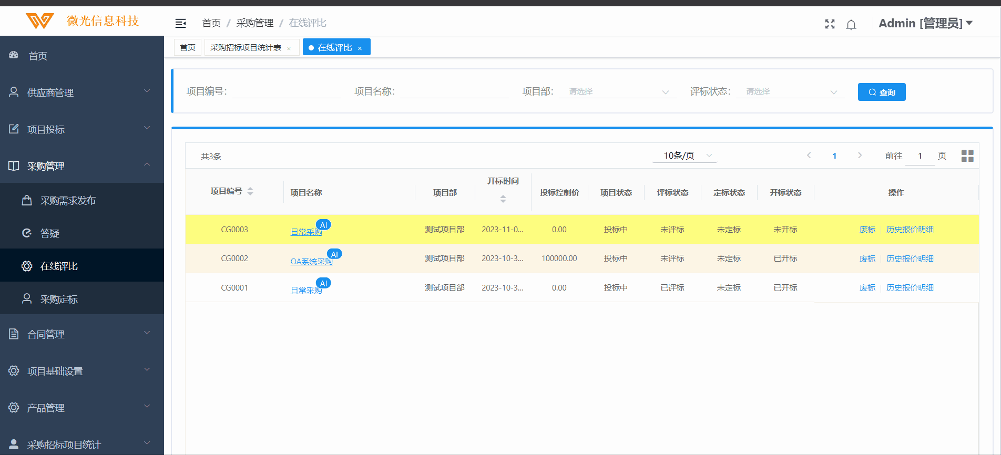
Task: Focus the 项目编号 input field
Action: [287, 91]
